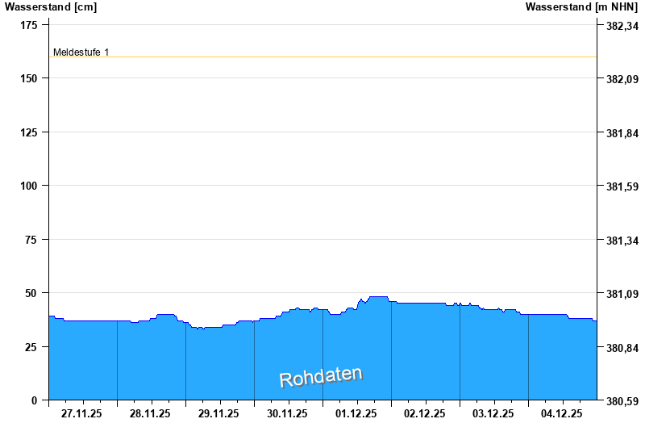Click the Rohdaten watermark text

tap(321, 377)
